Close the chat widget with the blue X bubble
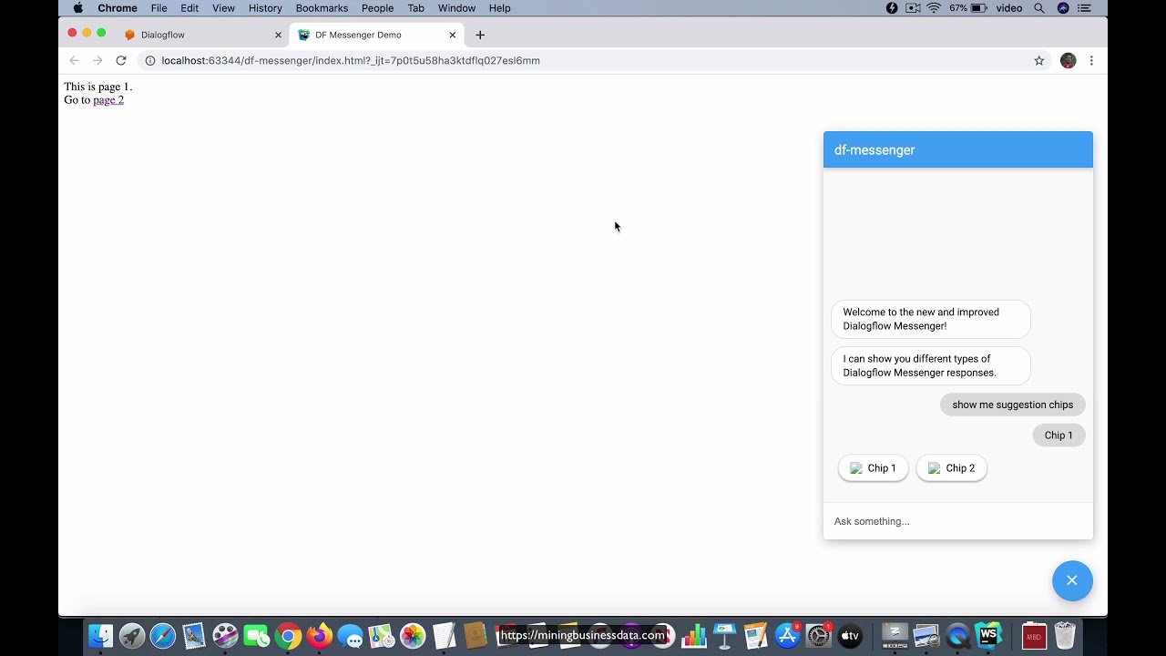Screen dimensions: 1166x656 (1072, 580)
